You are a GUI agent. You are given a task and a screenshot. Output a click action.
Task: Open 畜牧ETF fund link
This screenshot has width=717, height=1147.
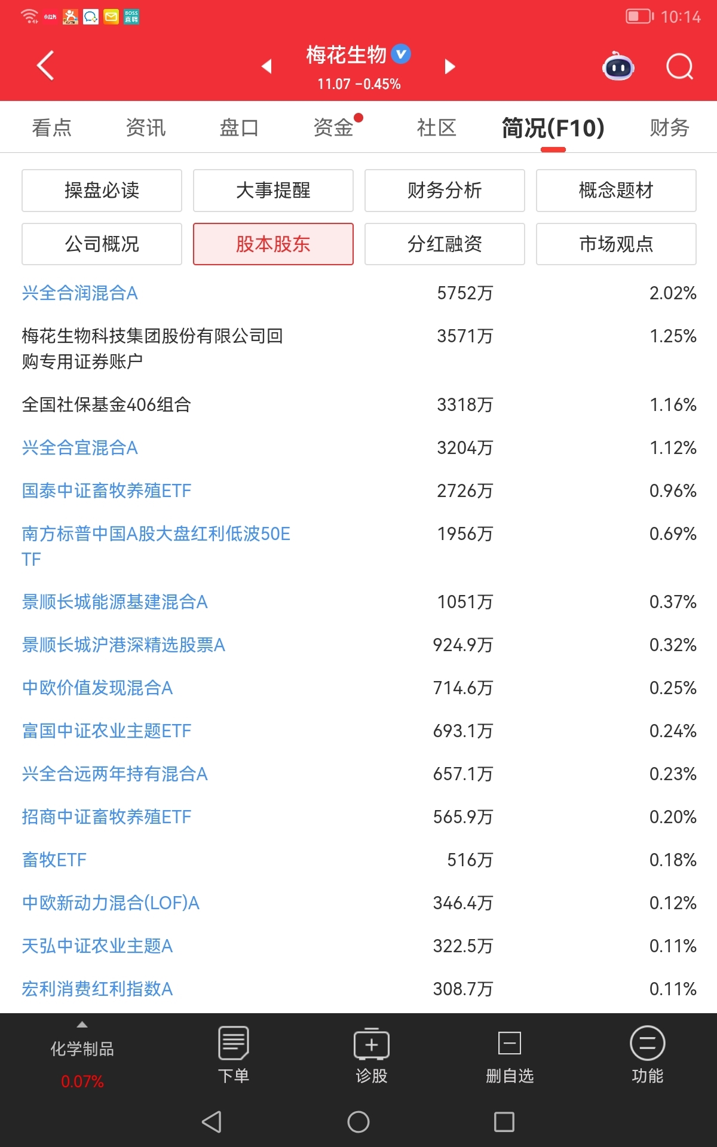point(54,860)
